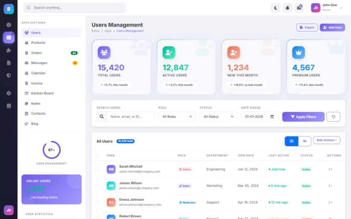Expand the All Status dropdown

tap(218, 117)
